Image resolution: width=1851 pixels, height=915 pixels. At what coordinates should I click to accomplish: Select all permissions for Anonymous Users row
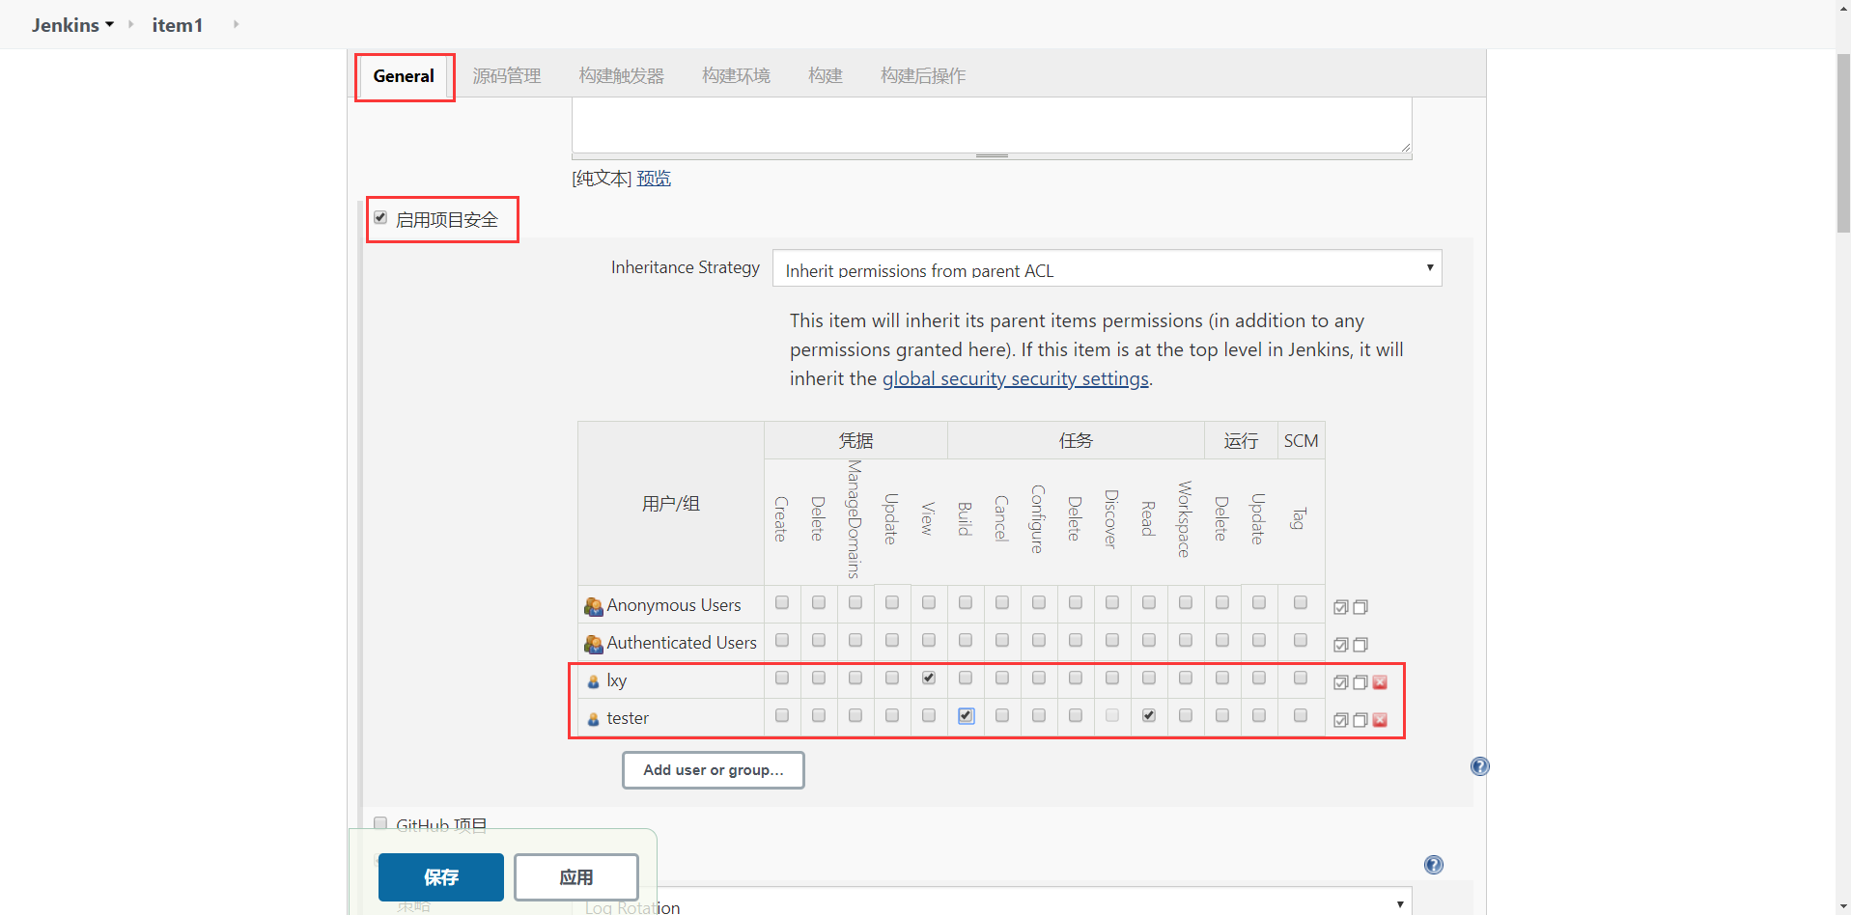[x=1340, y=607]
